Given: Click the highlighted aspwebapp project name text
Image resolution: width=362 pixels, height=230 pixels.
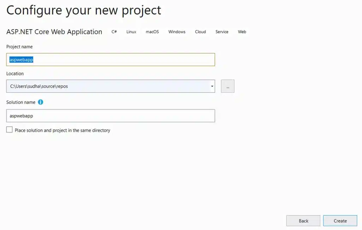Looking at the screenshot, I should pyautogui.click(x=21, y=60).
